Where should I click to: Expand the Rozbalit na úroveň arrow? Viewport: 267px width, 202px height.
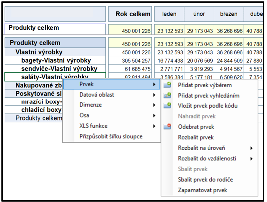click(x=252, y=148)
